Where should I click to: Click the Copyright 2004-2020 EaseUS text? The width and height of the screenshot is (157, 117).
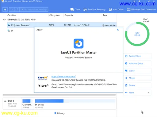pyautogui.click(x=78, y=80)
